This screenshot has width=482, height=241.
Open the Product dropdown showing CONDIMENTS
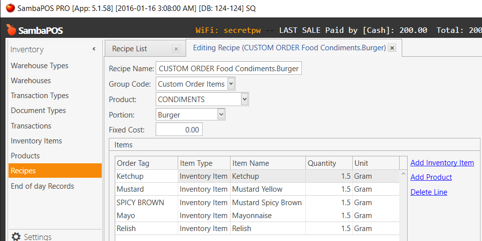coord(244,100)
